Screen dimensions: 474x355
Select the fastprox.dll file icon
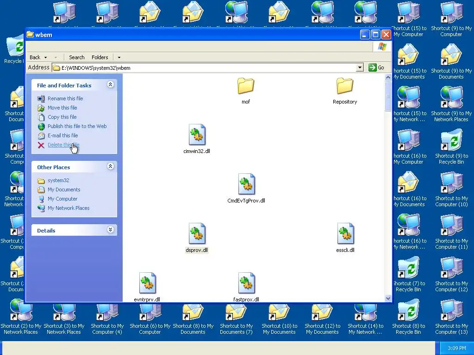(x=246, y=283)
